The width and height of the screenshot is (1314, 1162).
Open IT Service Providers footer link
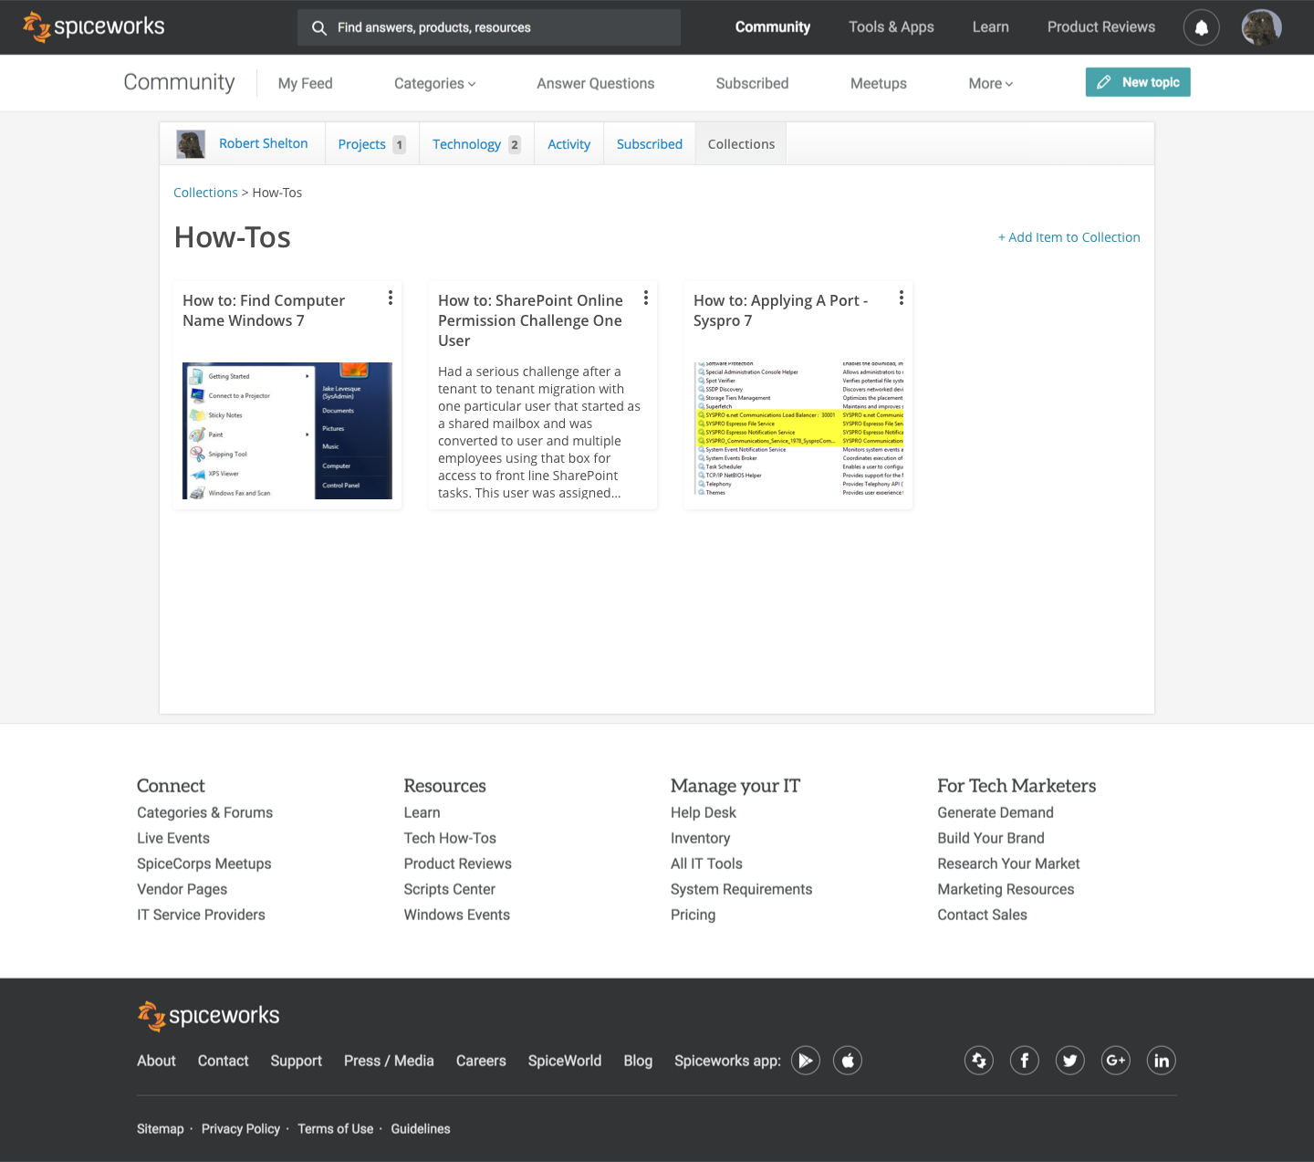point(201,915)
